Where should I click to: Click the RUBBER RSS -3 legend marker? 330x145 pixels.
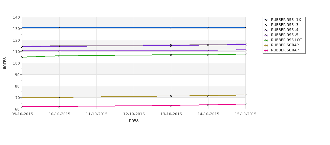pyautogui.click(x=266, y=25)
